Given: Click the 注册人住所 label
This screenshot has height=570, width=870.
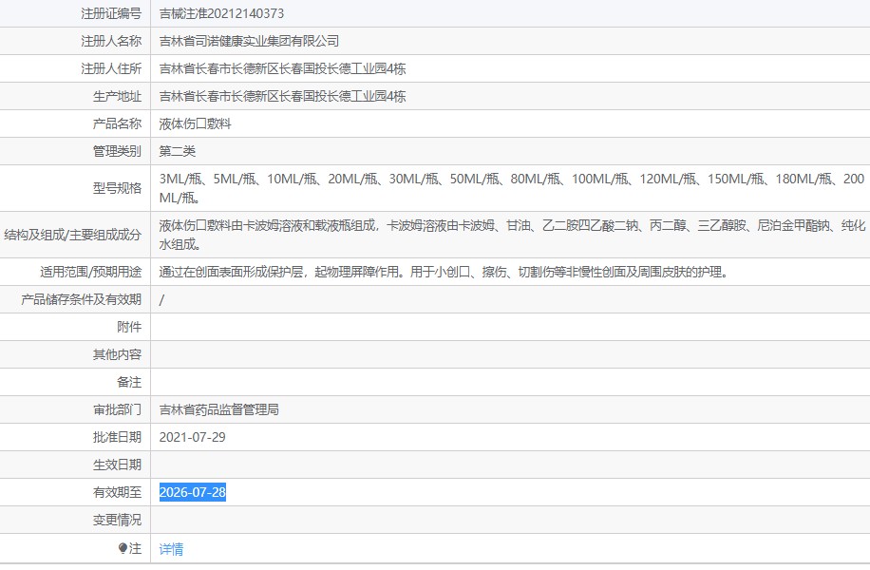Looking at the screenshot, I should 111,68.
